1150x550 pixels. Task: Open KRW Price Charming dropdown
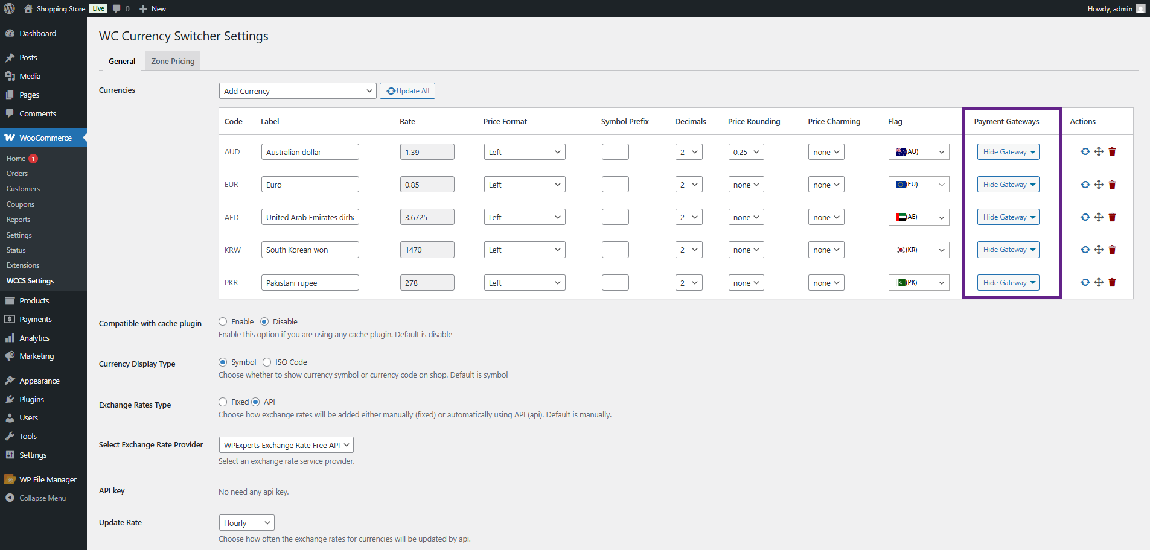[826, 250]
